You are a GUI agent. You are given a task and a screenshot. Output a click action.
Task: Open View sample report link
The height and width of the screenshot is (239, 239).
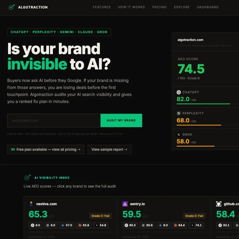coord(109,149)
